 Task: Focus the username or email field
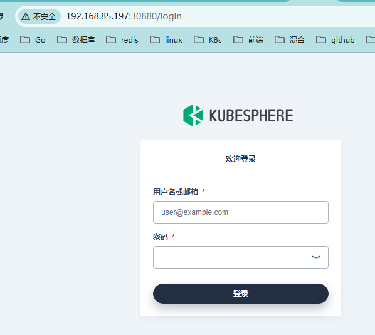[241, 212]
